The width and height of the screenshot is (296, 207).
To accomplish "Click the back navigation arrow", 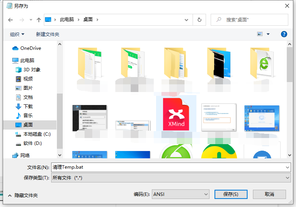I will click(x=10, y=20).
